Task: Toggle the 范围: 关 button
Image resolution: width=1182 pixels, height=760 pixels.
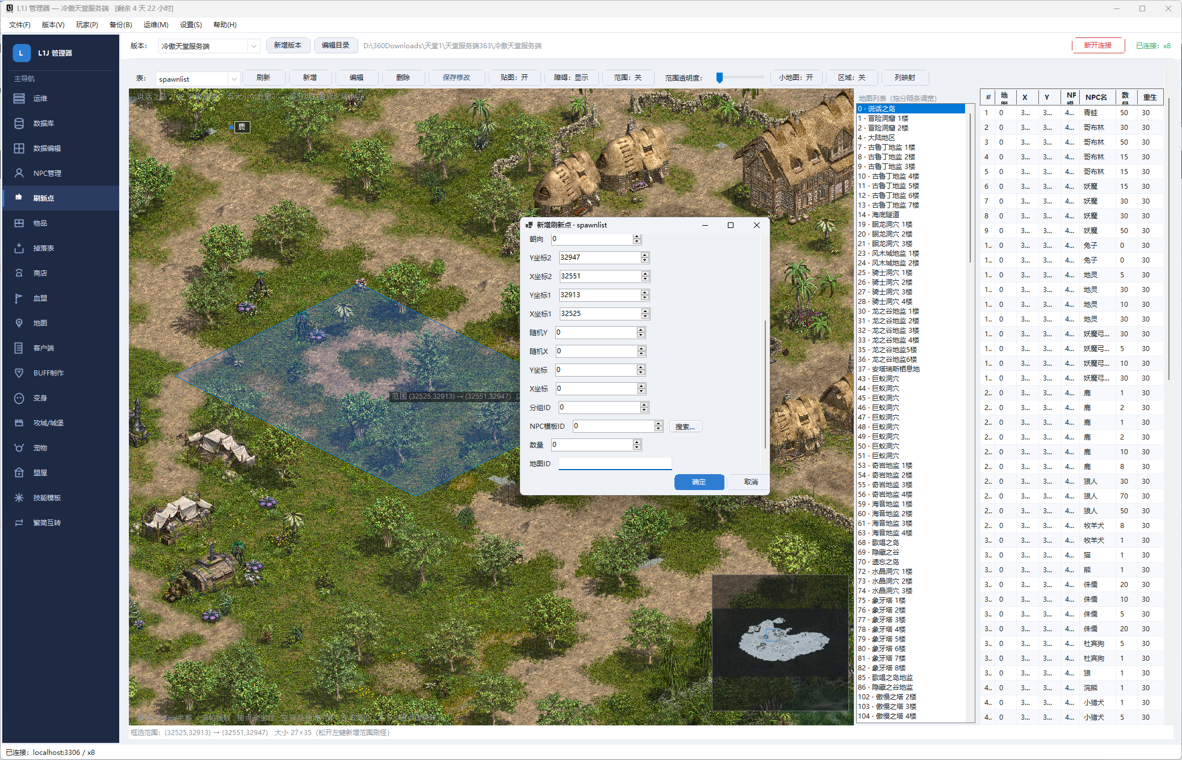Action: point(628,78)
